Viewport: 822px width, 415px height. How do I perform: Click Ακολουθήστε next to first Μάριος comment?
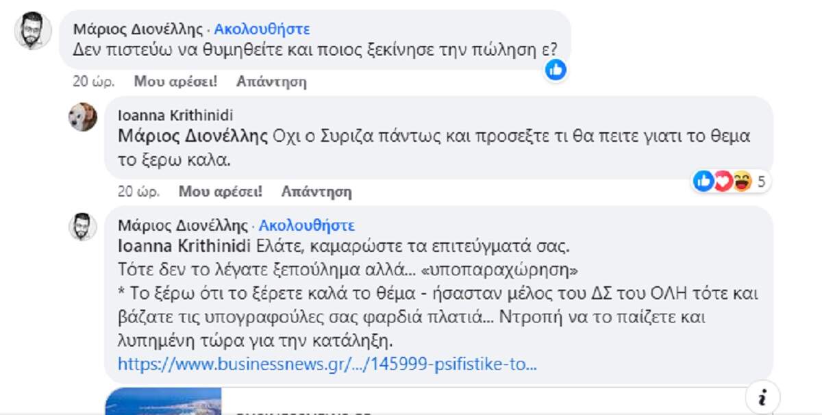[x=262, y=29]
